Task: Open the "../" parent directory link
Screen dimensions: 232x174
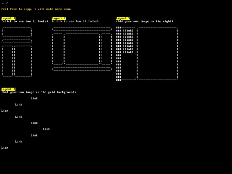Action: 5,3
